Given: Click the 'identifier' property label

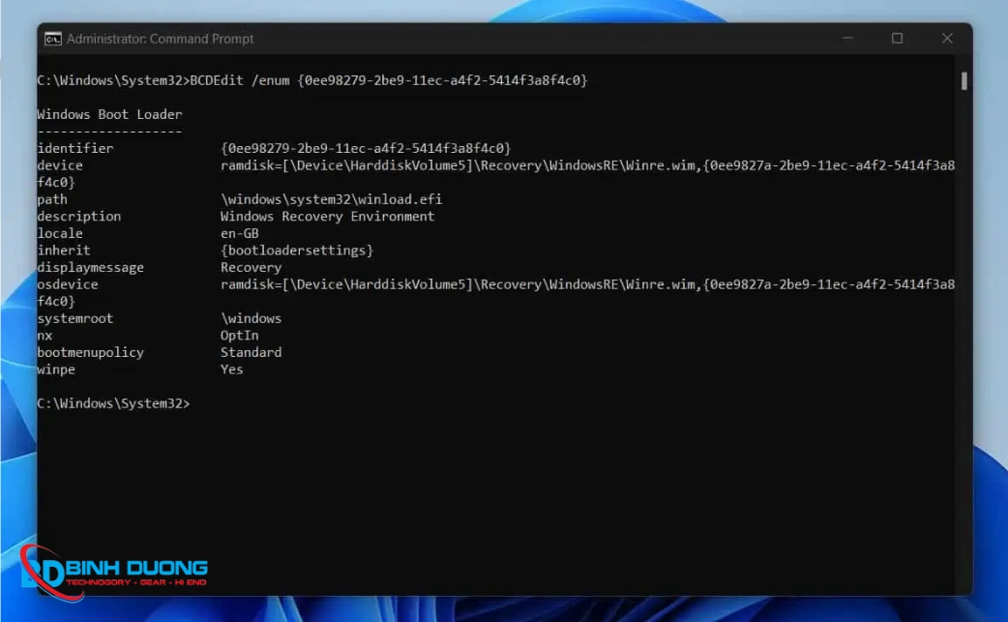Looking at the screenshot, I should [75, 148].
